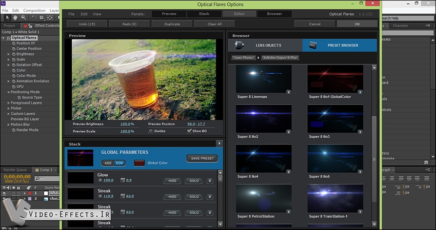Click timeline layer 1 red label color
The width and height of the screenshot is (436, 230).
(29, 193)
